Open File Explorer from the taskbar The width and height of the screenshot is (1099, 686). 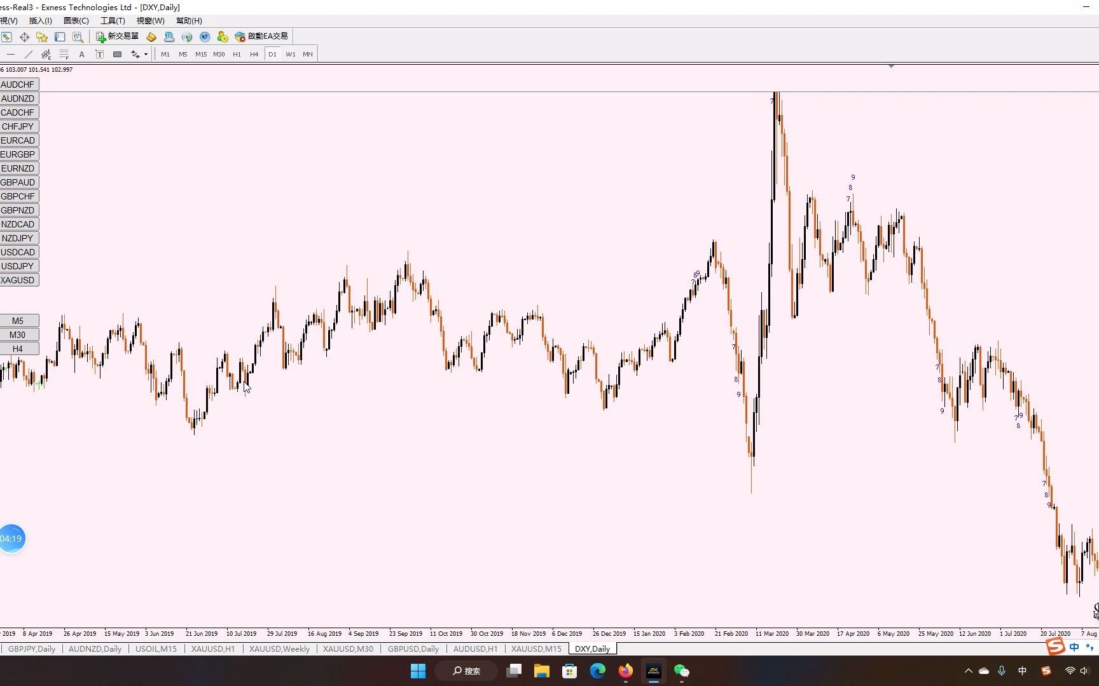(542, 671)
